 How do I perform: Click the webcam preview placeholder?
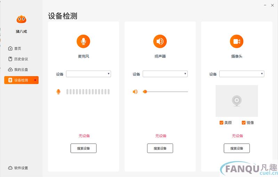point(237,101)
